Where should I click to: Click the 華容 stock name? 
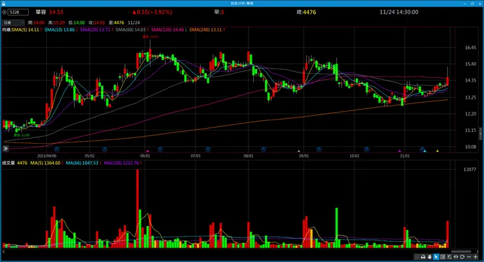coord(41,12)
